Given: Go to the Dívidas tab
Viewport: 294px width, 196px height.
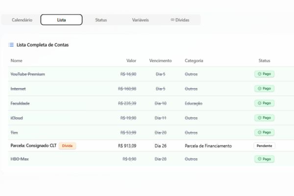Looking at the screenshot, I should coord(180,20).
